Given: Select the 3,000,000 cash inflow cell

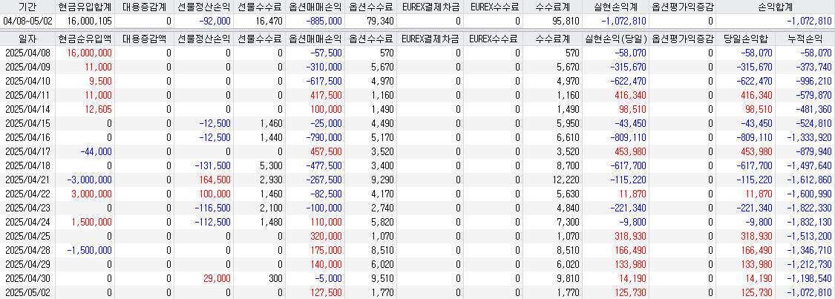Looking at the screenshot, I should click(x=84, y=194).
